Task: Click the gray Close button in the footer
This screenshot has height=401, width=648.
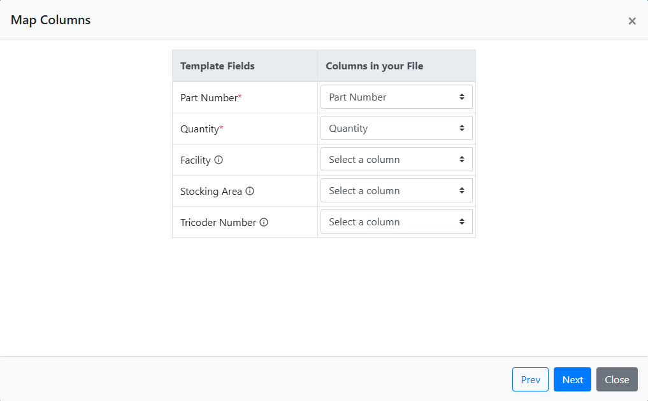Action: click(x=617, y=379)
